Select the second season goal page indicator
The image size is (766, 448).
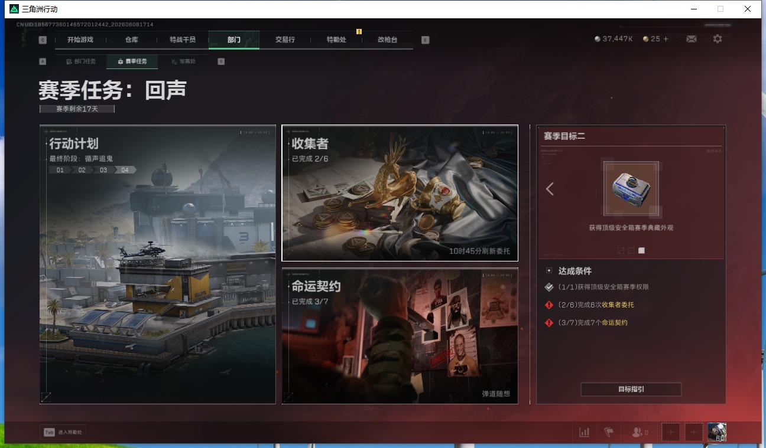click(631, 251)
